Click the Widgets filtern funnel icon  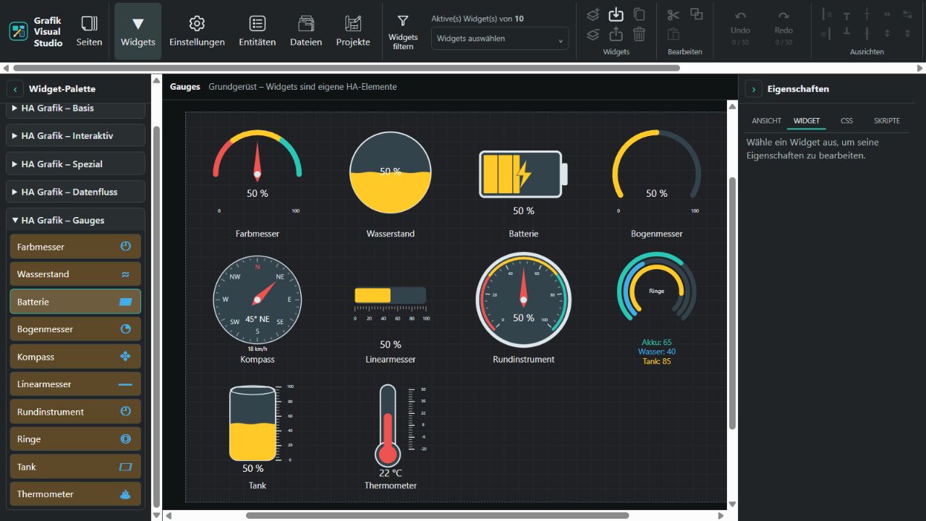[403, 22]
